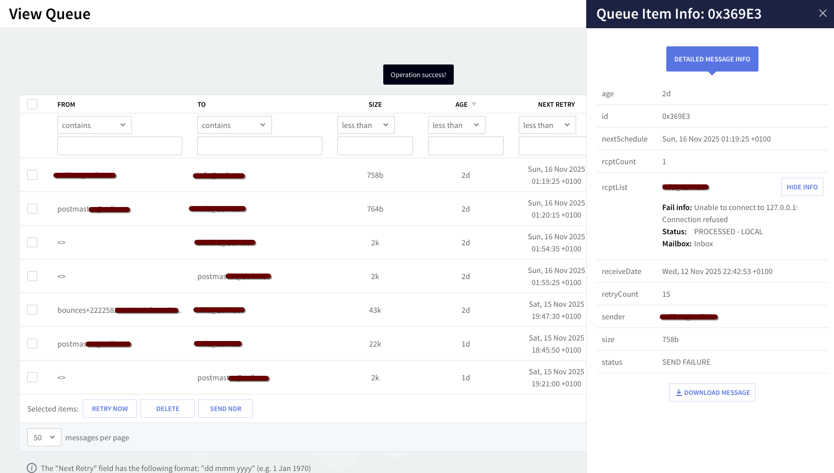Click the DELETE button for selected items
This screenshot has width=834, height=473.
[x=167, y=409]
